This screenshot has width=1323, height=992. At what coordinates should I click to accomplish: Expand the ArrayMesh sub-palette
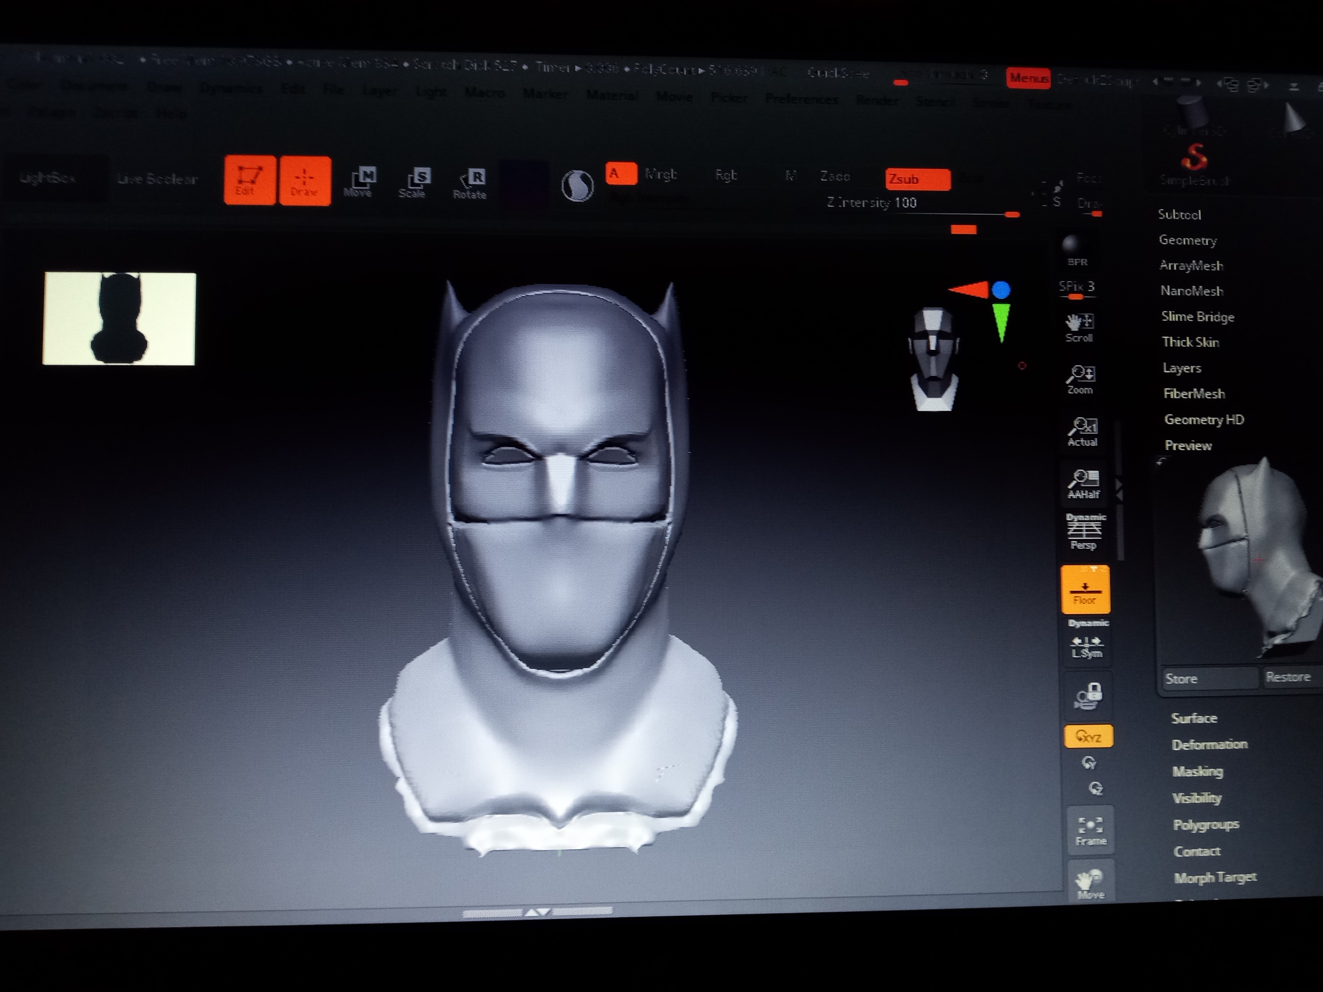pos(1191,265)
